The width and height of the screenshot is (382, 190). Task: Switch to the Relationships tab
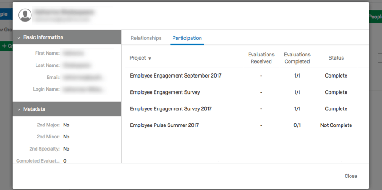[146, 38]
